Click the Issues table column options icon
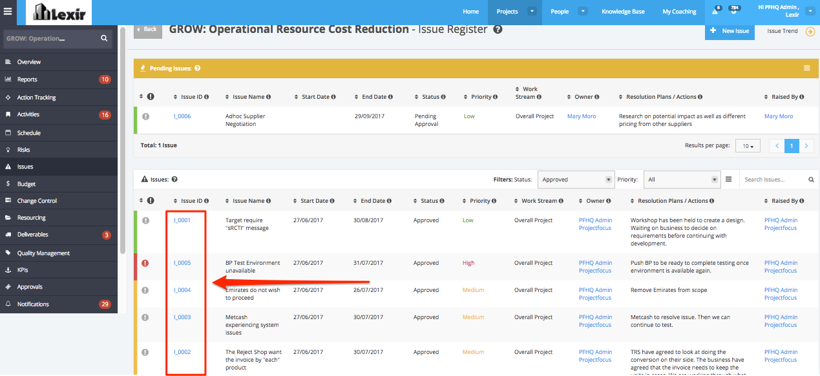This screenshot has height=376, width=820. click(728, 180)
